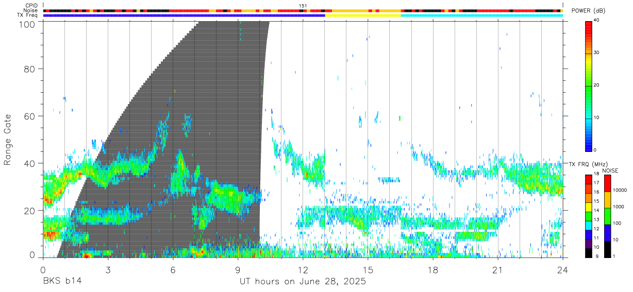The height and width of the screenshot is (292, 633).
Task: Click the blue segment of TX Freq bar
Action: click(184, 15)
